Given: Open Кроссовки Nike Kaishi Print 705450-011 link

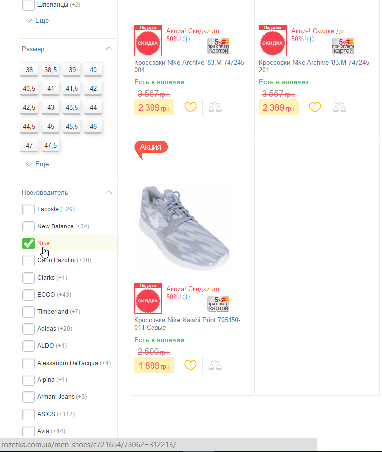Looking at the screenshot, I should [x=187, y=324].
